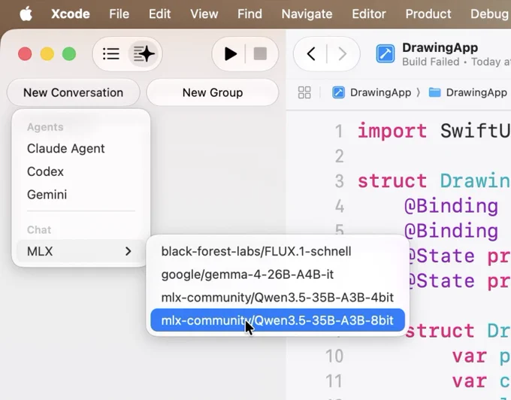Click the New Conversation button

[74, 92]
